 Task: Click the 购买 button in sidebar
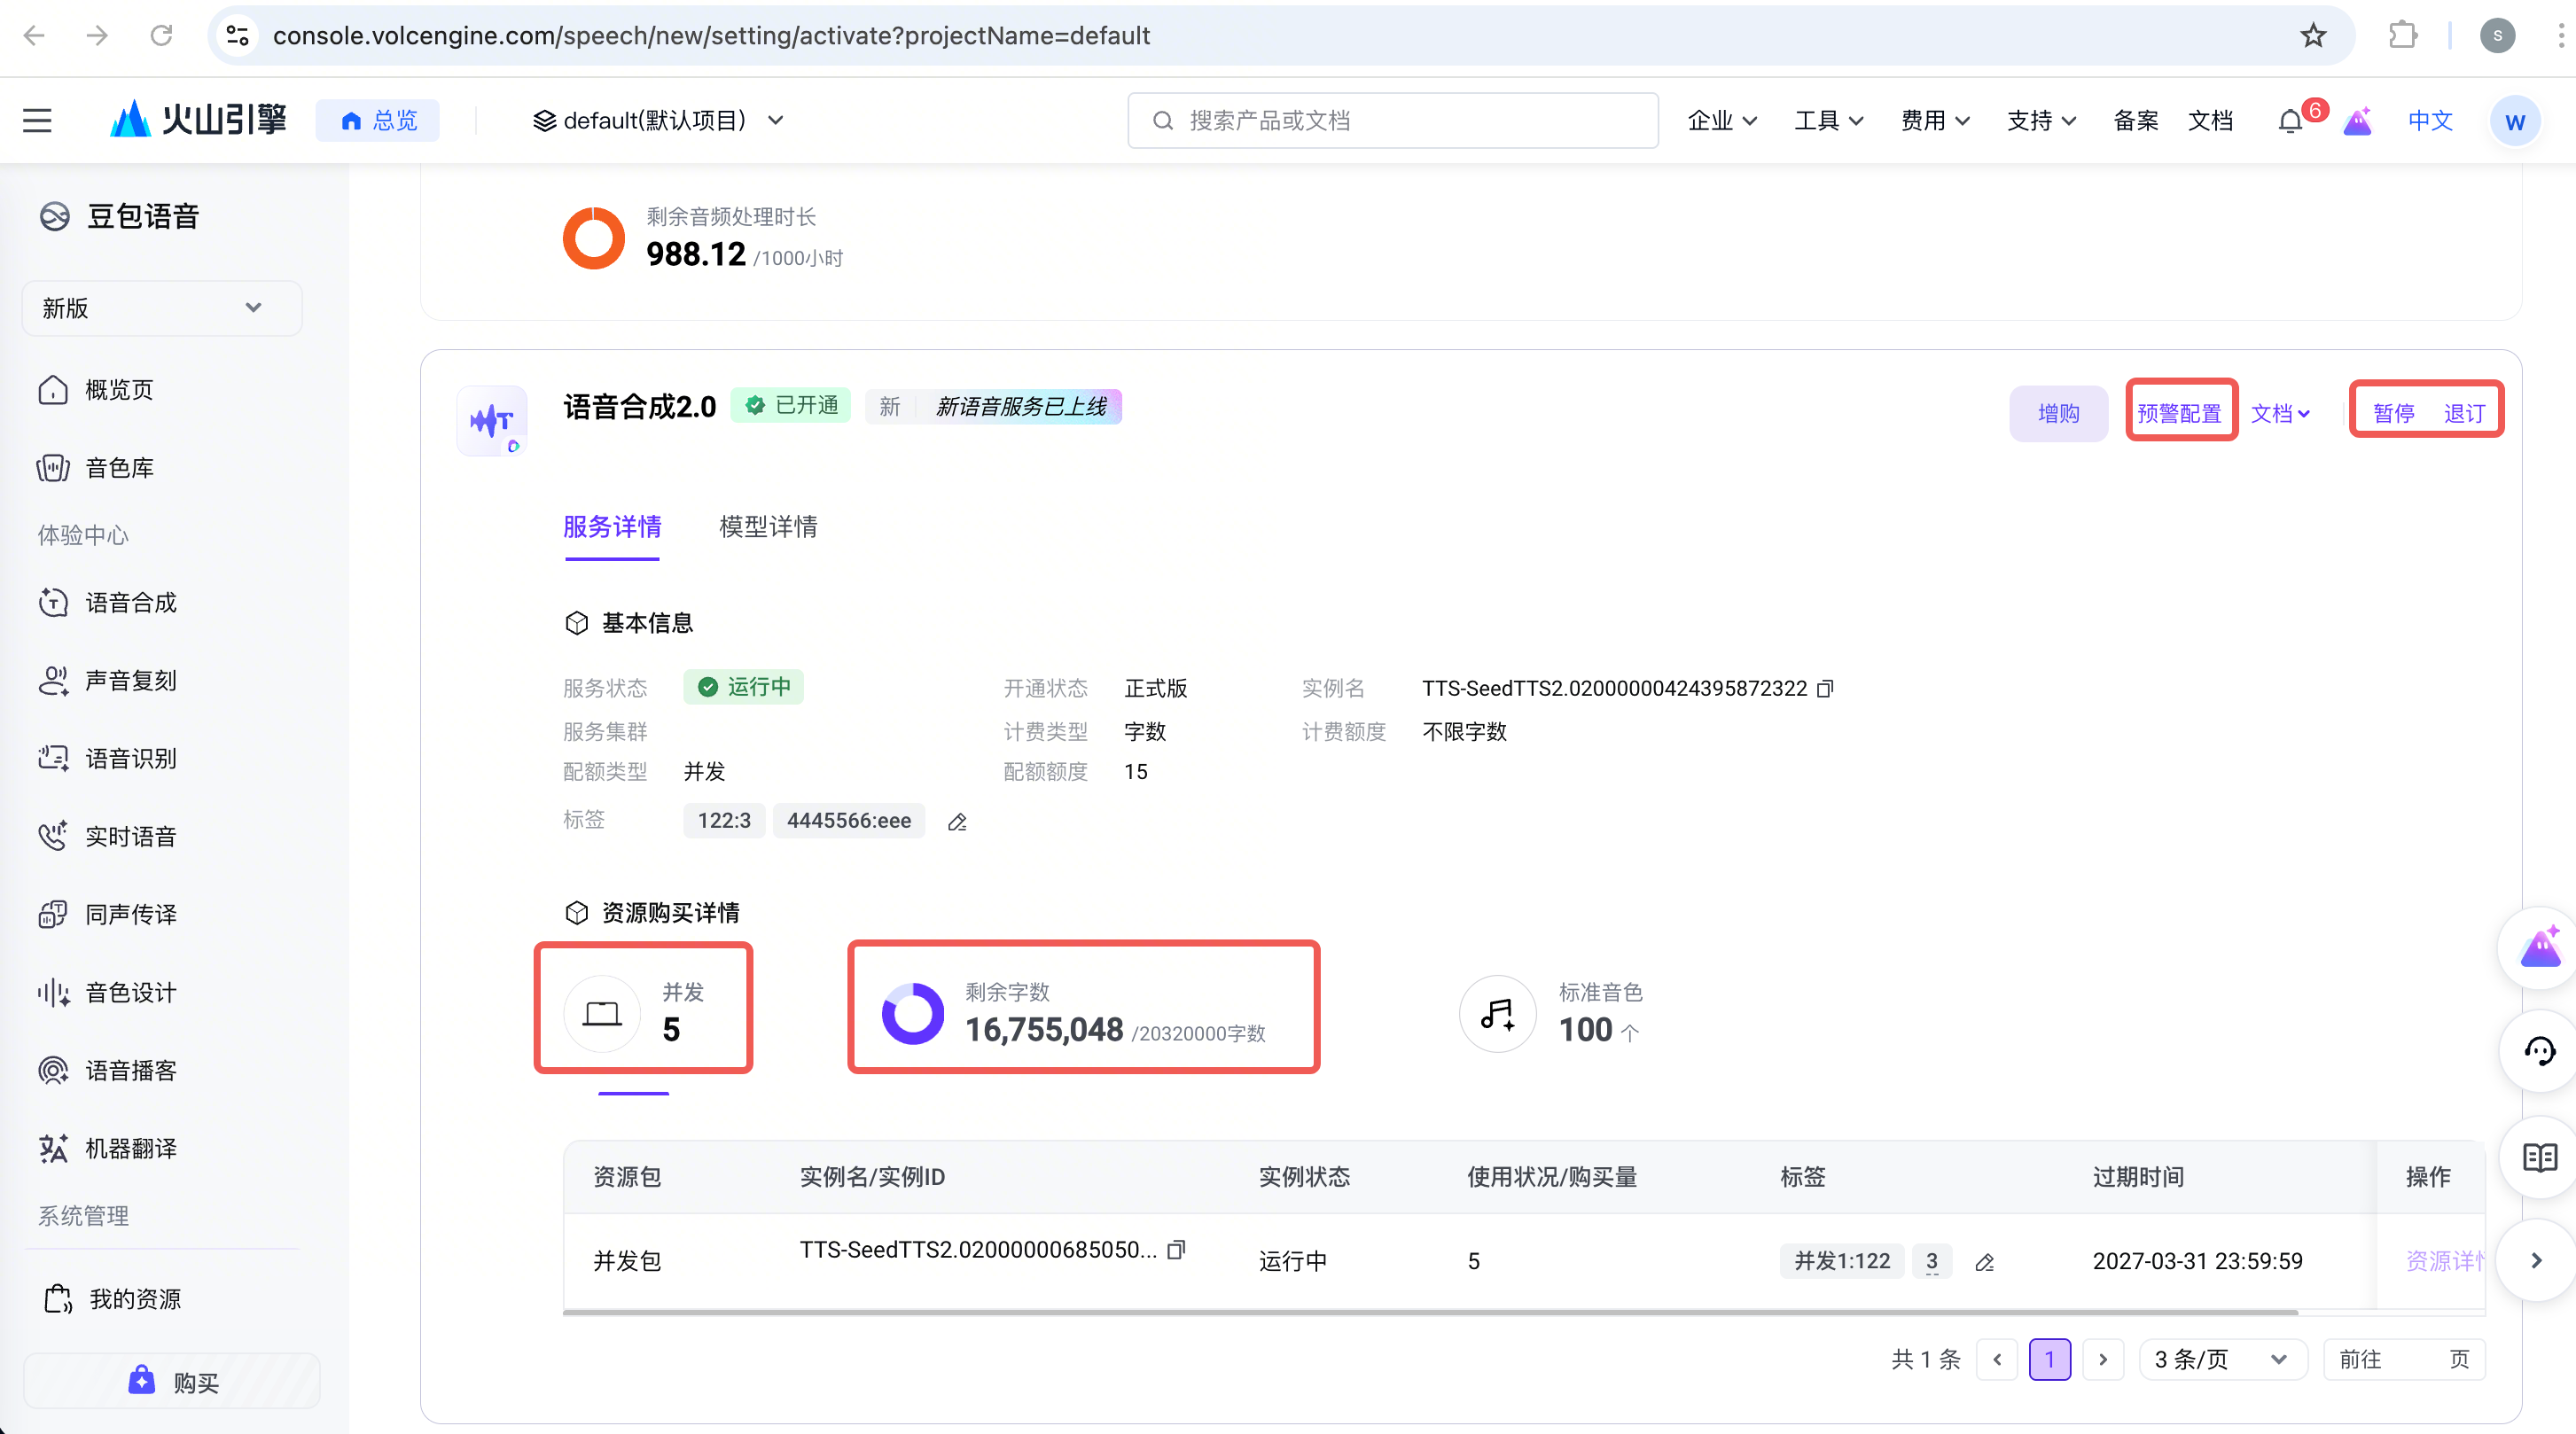tap(172, 1382)
